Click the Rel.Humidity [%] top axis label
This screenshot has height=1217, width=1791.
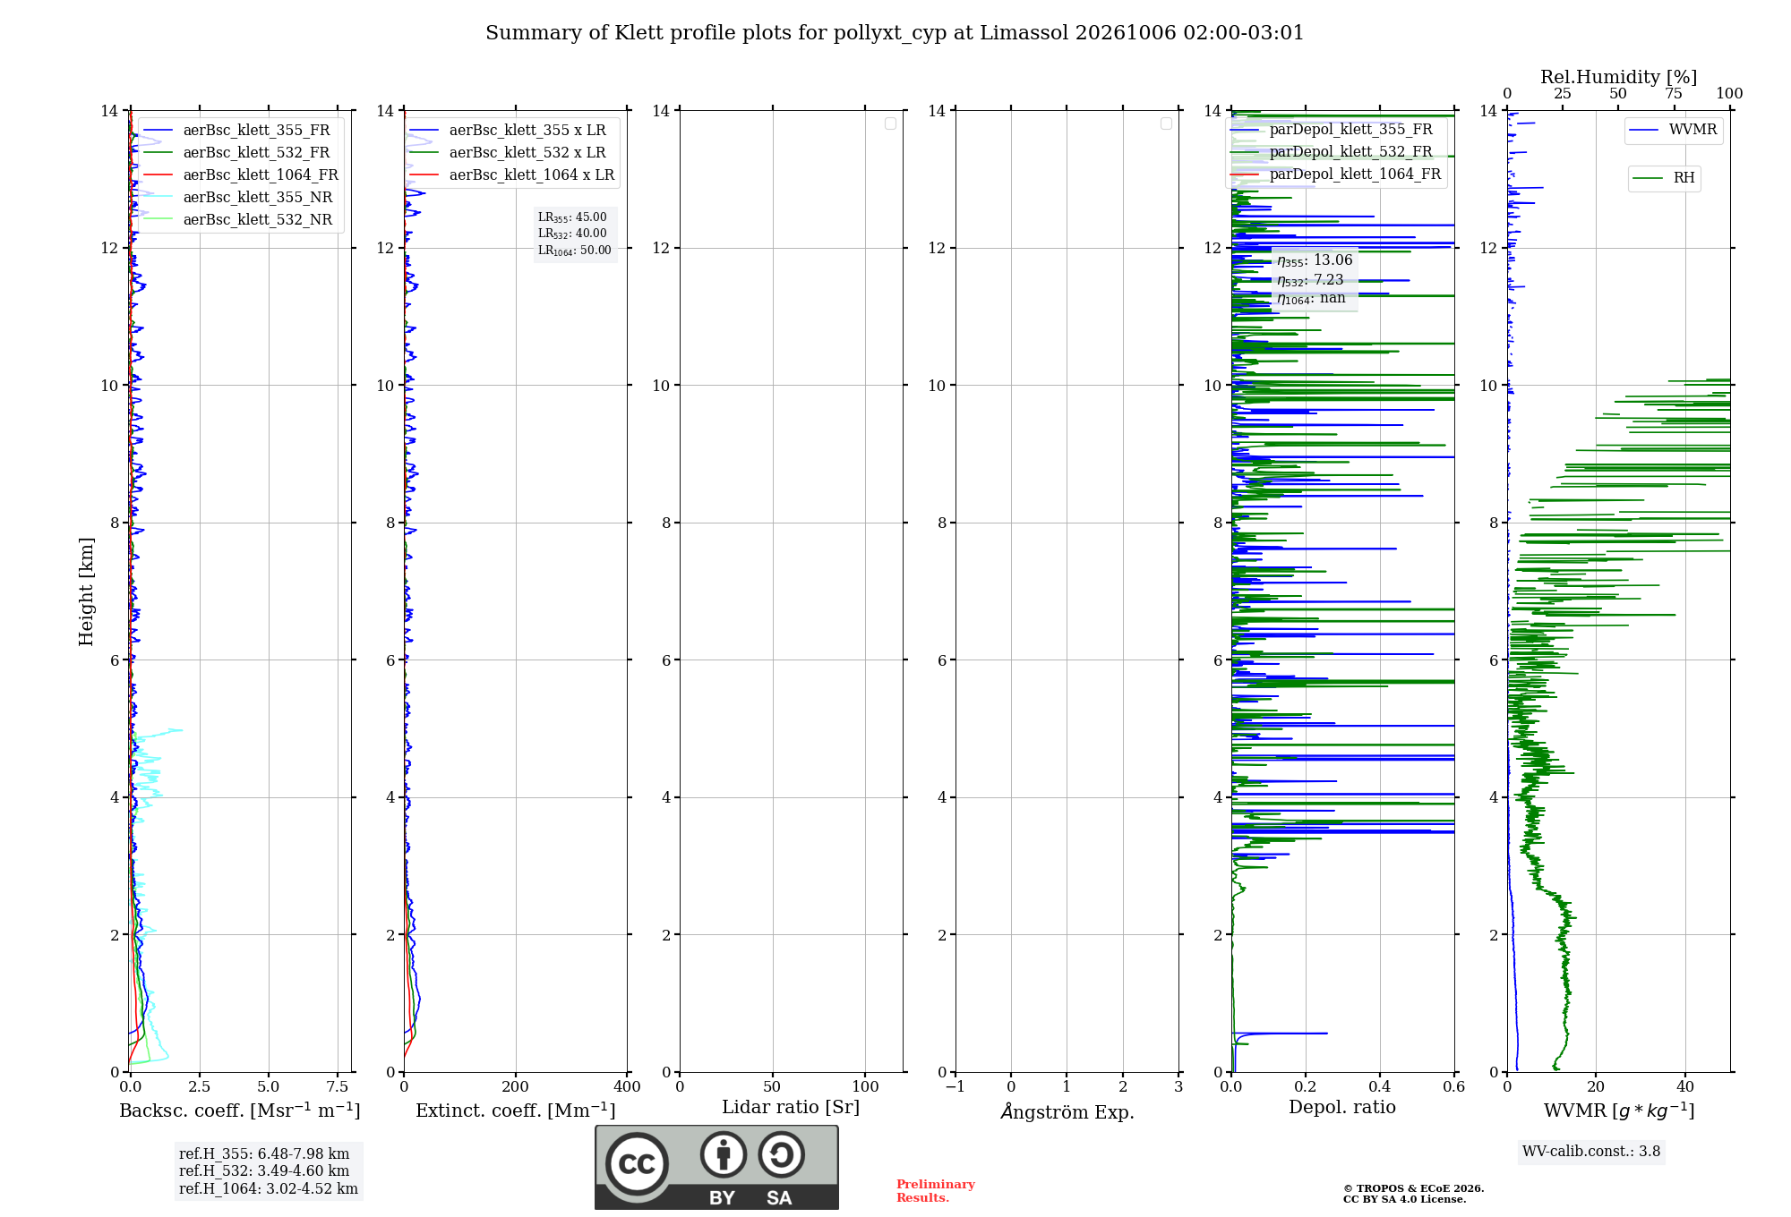click(1618, 77)
